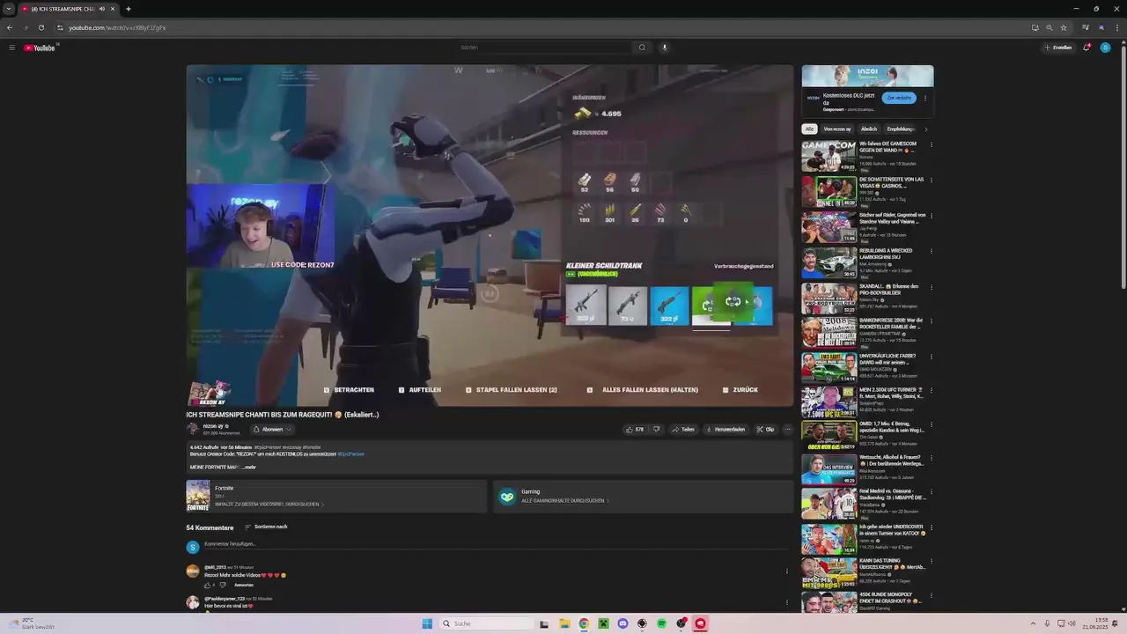The image size is (1127, 634).
Task: Download the video via Herunterladen
Action: coord(726,430)
